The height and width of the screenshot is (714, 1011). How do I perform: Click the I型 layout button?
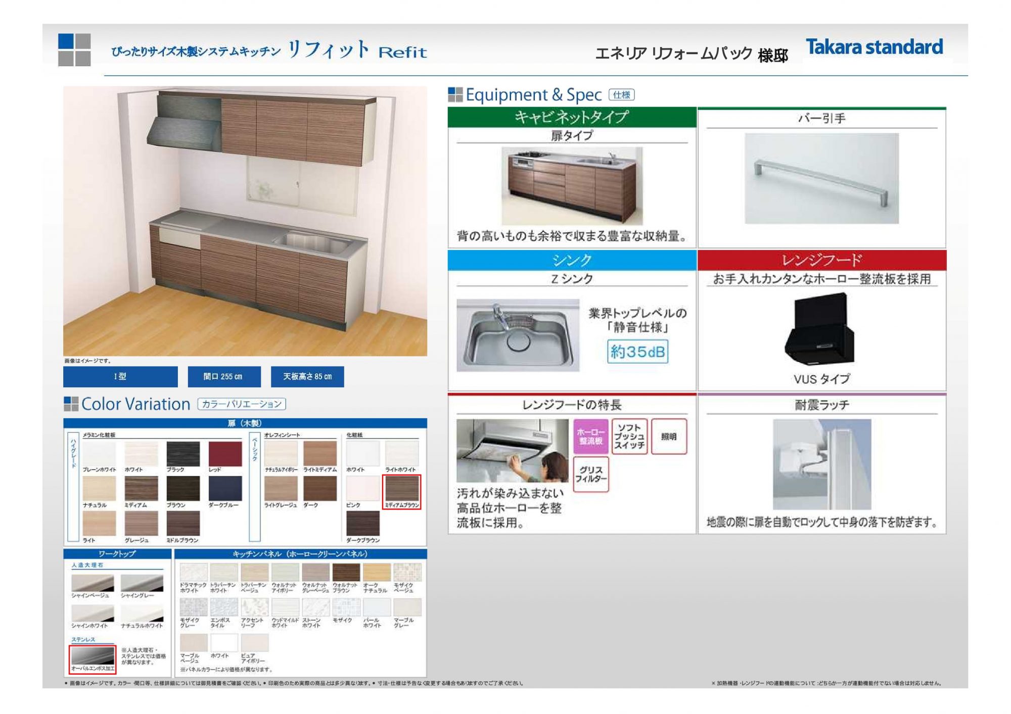pyautogui.click(x=120, y=377)
